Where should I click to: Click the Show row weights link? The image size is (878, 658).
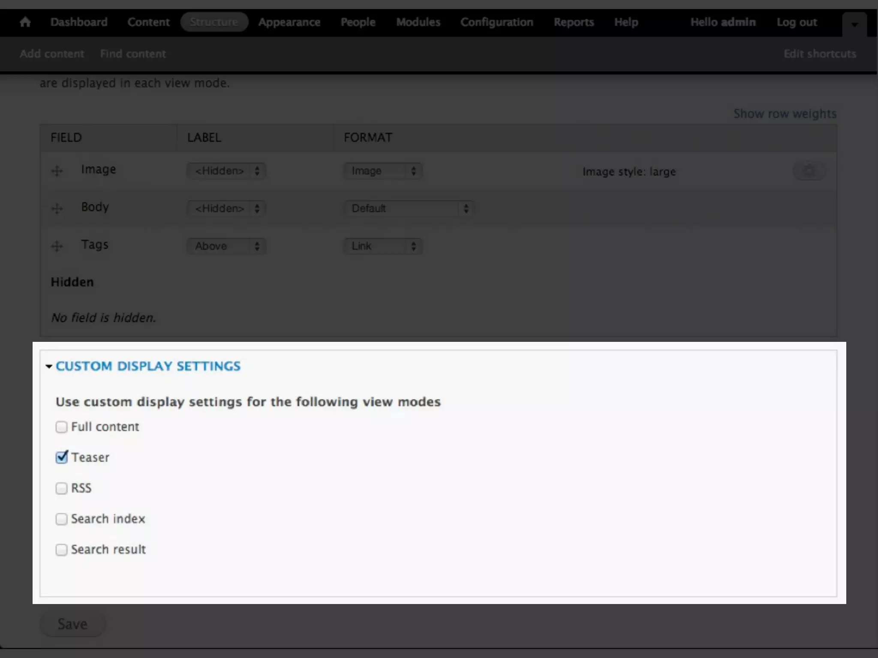(785, 114)
